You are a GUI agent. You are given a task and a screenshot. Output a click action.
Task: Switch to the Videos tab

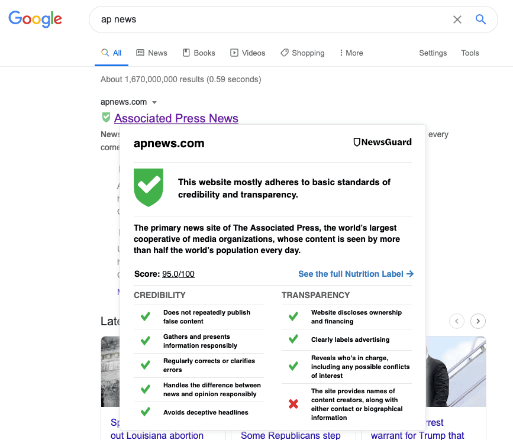[x=247, y=53]
